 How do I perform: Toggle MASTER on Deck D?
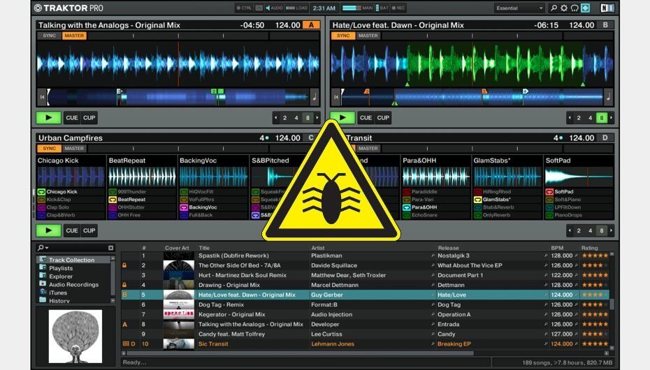coord(368,148)
